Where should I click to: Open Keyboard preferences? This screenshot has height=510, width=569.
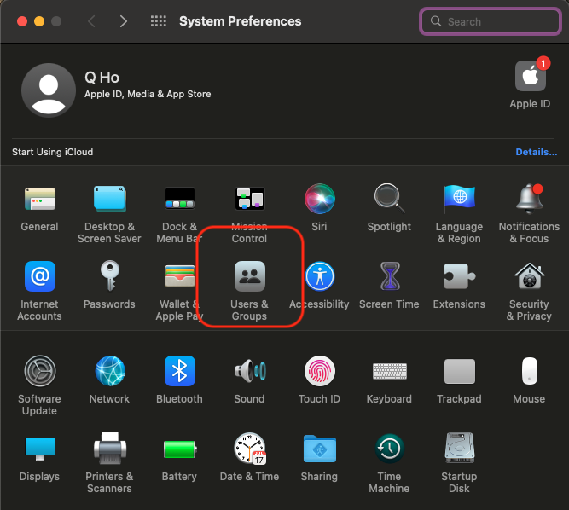390,371
